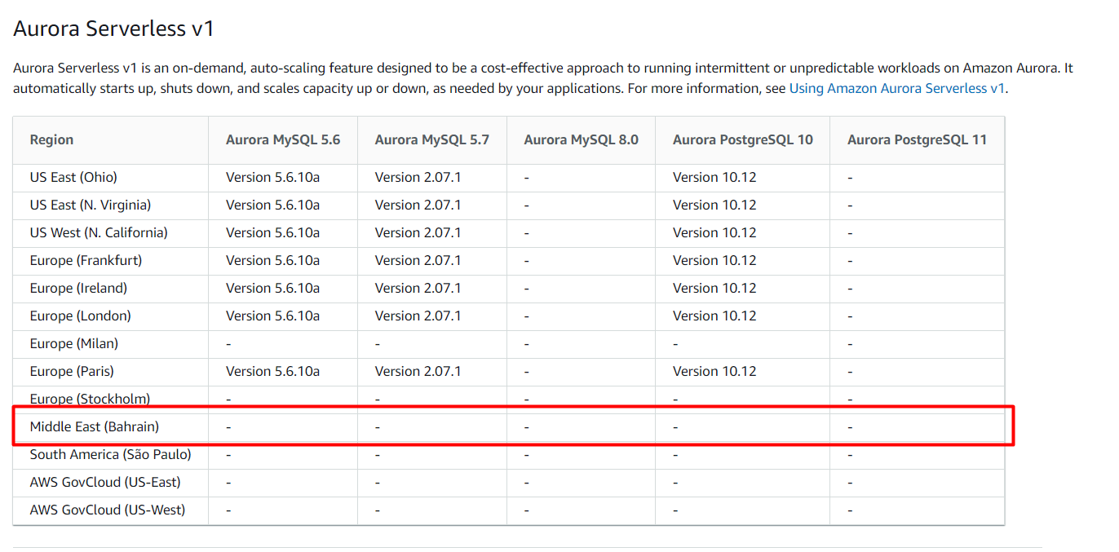Click the Aurora MySQL 5.7 column header

click(432, 139)
